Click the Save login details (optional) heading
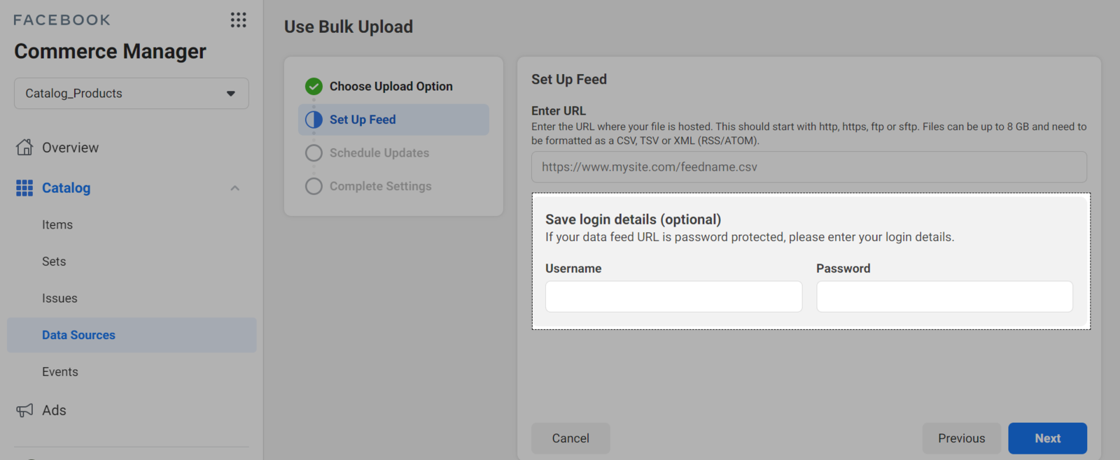 pyautogui.click(x=633, y=220)
